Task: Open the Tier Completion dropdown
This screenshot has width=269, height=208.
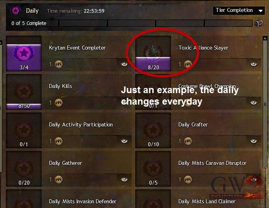Action: (239, 11)
